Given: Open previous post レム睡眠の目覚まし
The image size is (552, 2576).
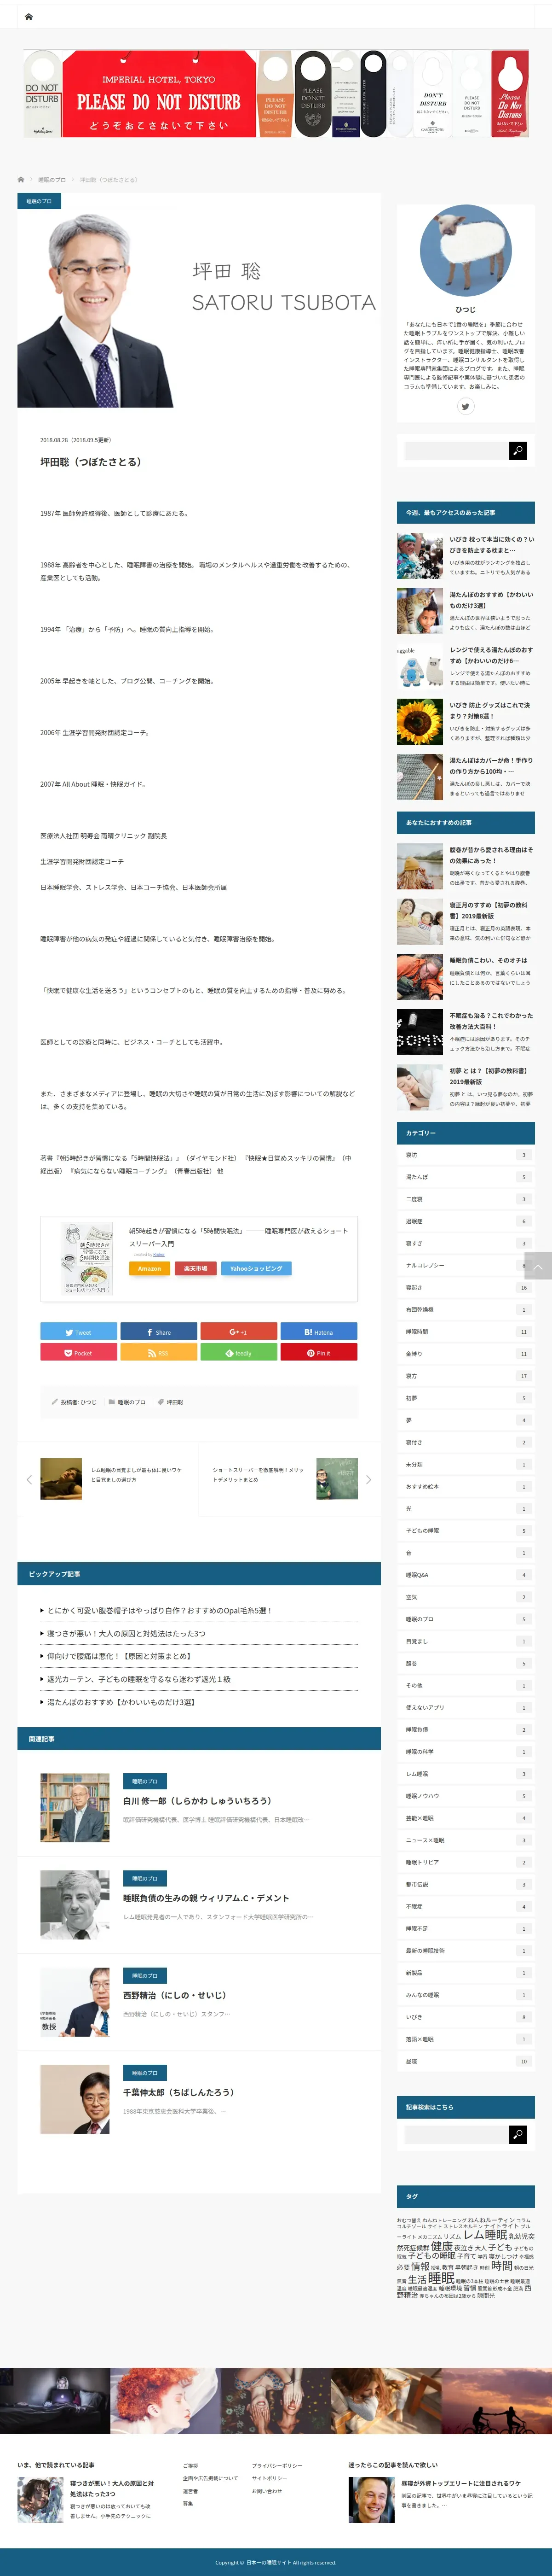Looking at the screenshot, I should (136, 1475).
